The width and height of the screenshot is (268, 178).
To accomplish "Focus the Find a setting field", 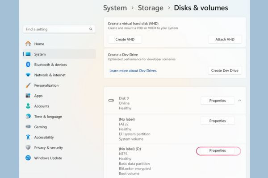I will point(59,29).
